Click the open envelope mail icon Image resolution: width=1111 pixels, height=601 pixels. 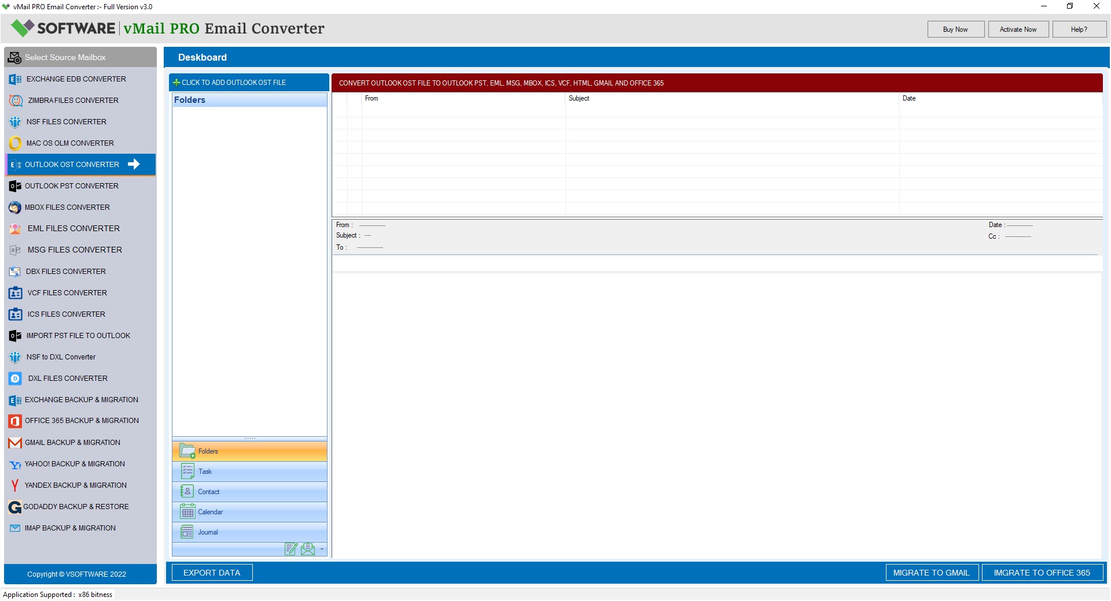click(x=308, y=549)
